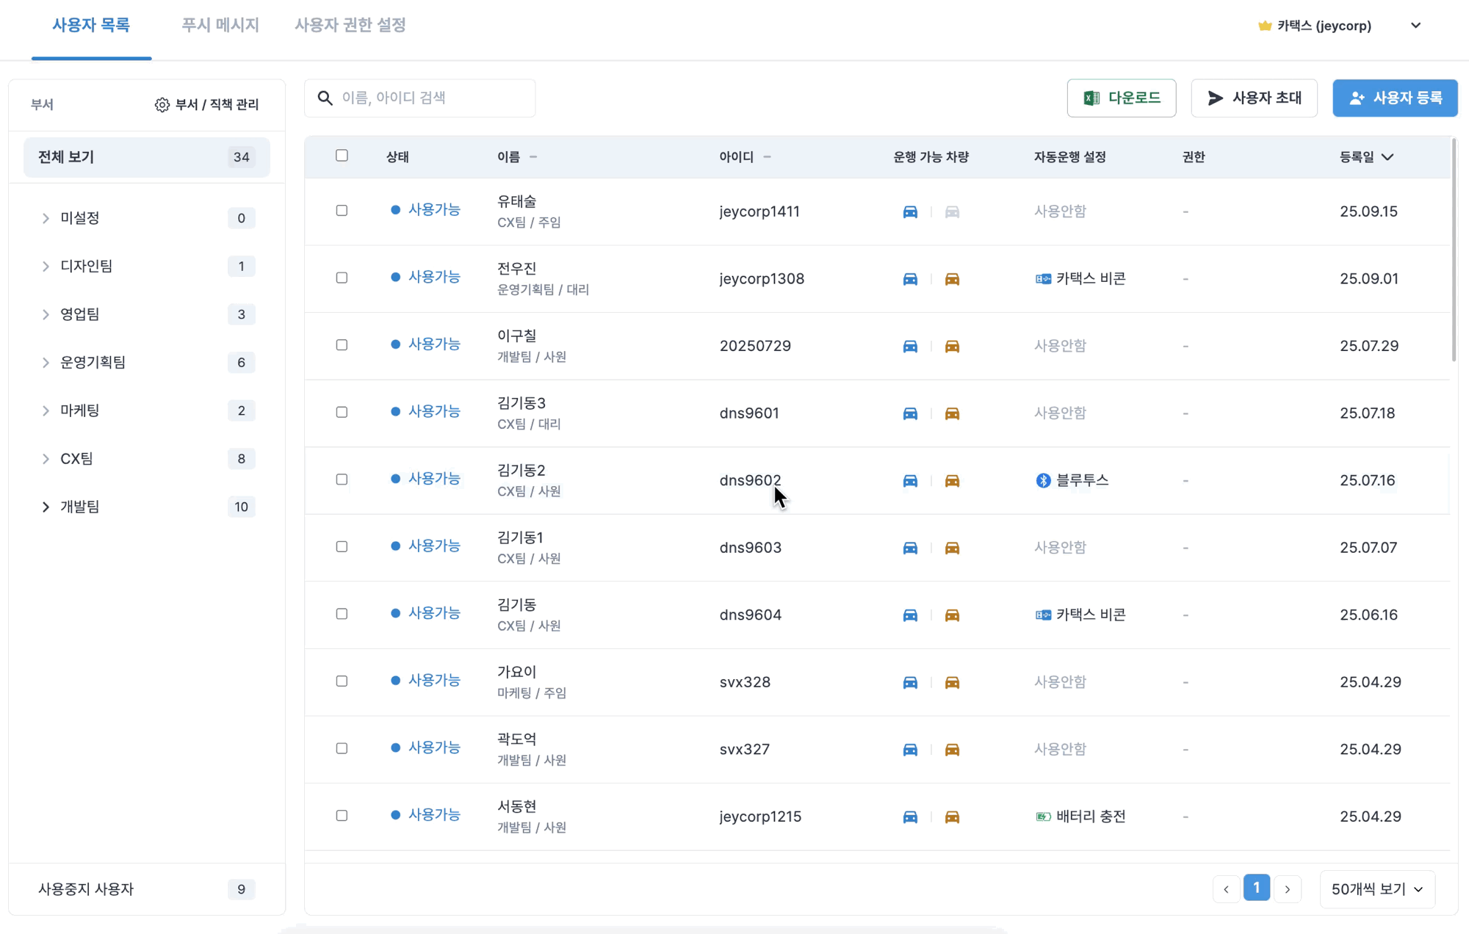Screen dimensions: 1469x934
Task: Click the magnifier search icon
Action: click(325, 98)
